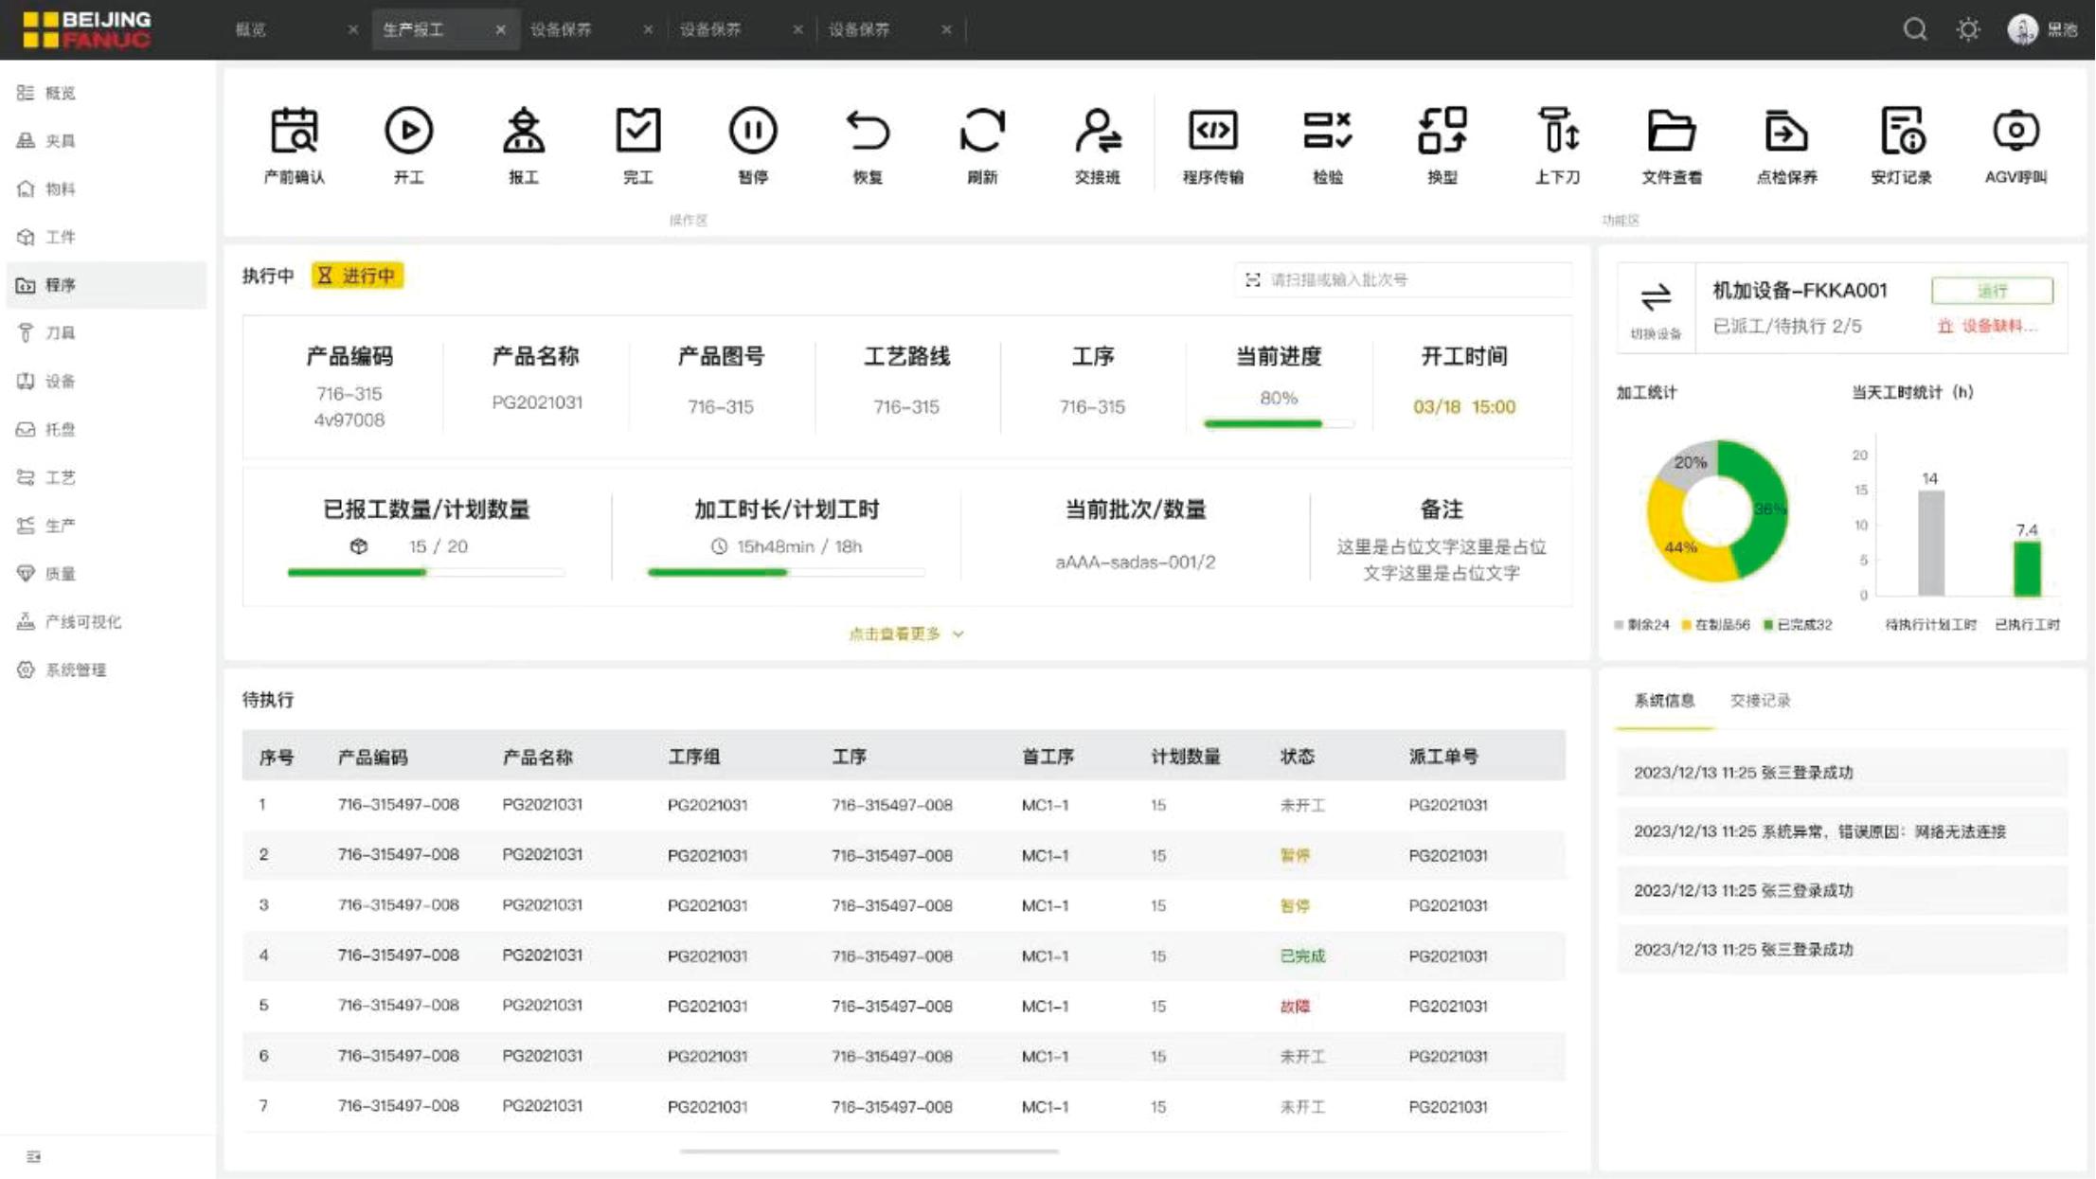Viewport: 2096px width, 1179px height.
Task: Toggle the theme brightness sun icon
Action: (1968, 29)
